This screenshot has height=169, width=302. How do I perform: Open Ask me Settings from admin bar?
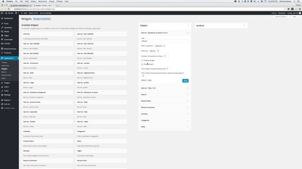click(x=45, y=13)
